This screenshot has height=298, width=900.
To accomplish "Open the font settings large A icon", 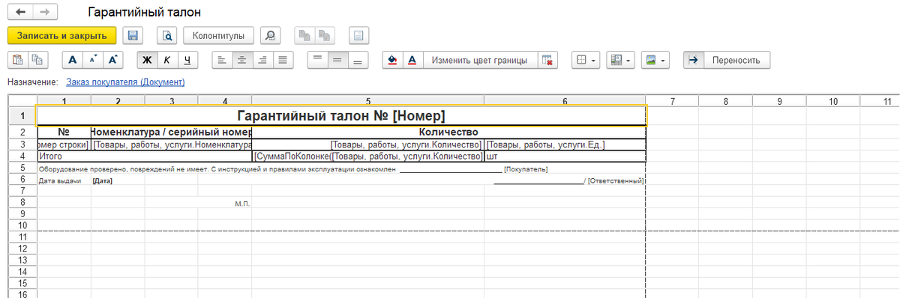I will [x=73, y=60].
